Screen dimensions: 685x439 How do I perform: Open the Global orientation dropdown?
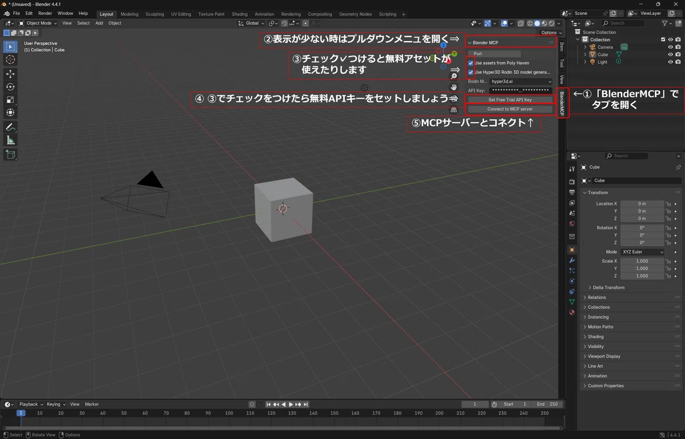pyautogui.click(x=252, y=23)
